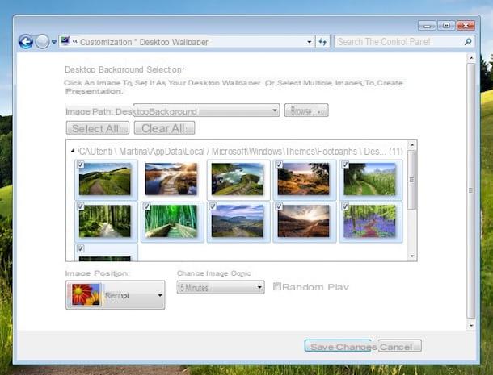
Task: Uncheck the partially visible eleventh wallpaper
Action: pyautogui.click(x=81, y=248)
